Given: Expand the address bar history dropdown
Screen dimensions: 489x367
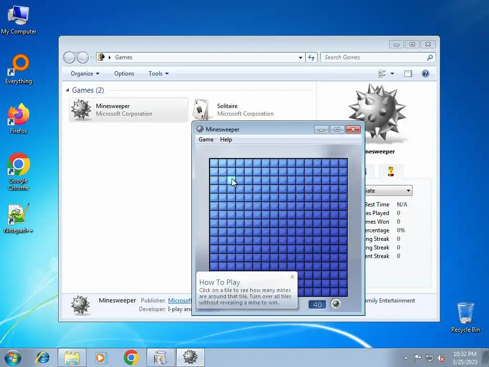Looking at the screenshot, I should click(x=300, y=57).
